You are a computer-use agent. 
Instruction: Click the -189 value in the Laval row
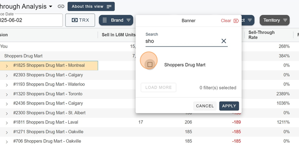tap(237, 122)
